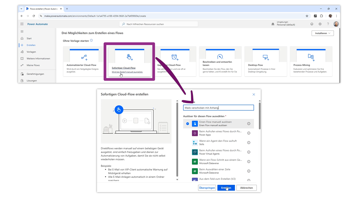The width and height of the screenshot is (358, 201).
Task: Click the Sofortiger Cloud-Flow touch icon
Action: tap(129, 57)
